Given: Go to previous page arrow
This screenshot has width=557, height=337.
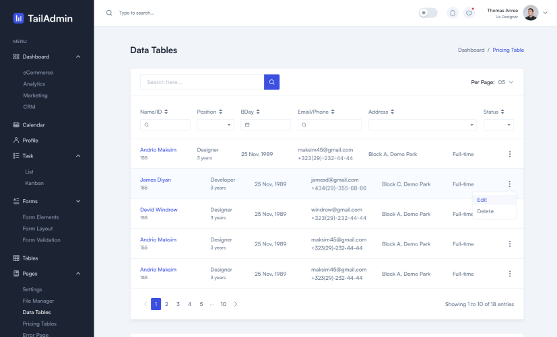Looking at the screenshot, I should [145, 304].
